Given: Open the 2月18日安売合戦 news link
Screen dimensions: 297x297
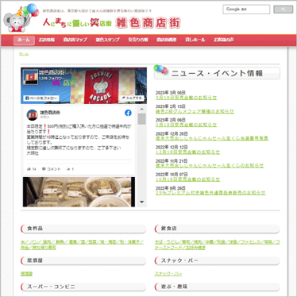Looking at the screenshot, I should point(186,125).
